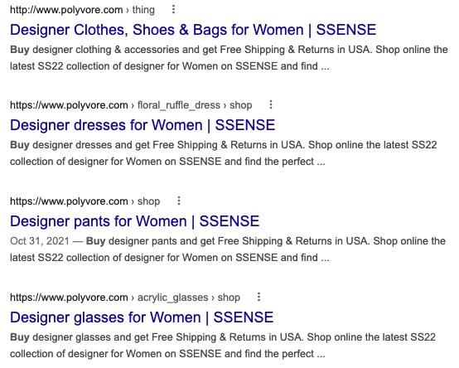
Task: Open 'Designer Clothes, Shoes & Bags for Women' link
Action: pos(193,30)
